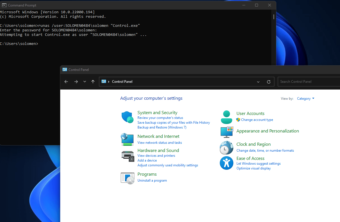The width and height of the screenshot is (340, 222).
Task: Open the Appearance and Personalization monitor icon
Action: pos(227,132)
